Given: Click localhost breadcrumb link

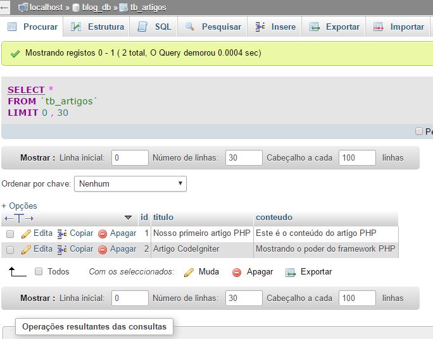Looking at the screenshot, I should (x=46, y=7).
